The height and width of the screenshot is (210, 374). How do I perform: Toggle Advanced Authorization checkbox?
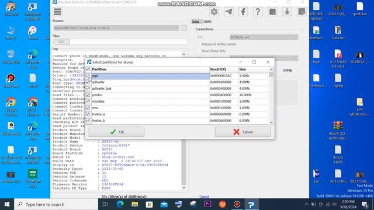point(199,44)
